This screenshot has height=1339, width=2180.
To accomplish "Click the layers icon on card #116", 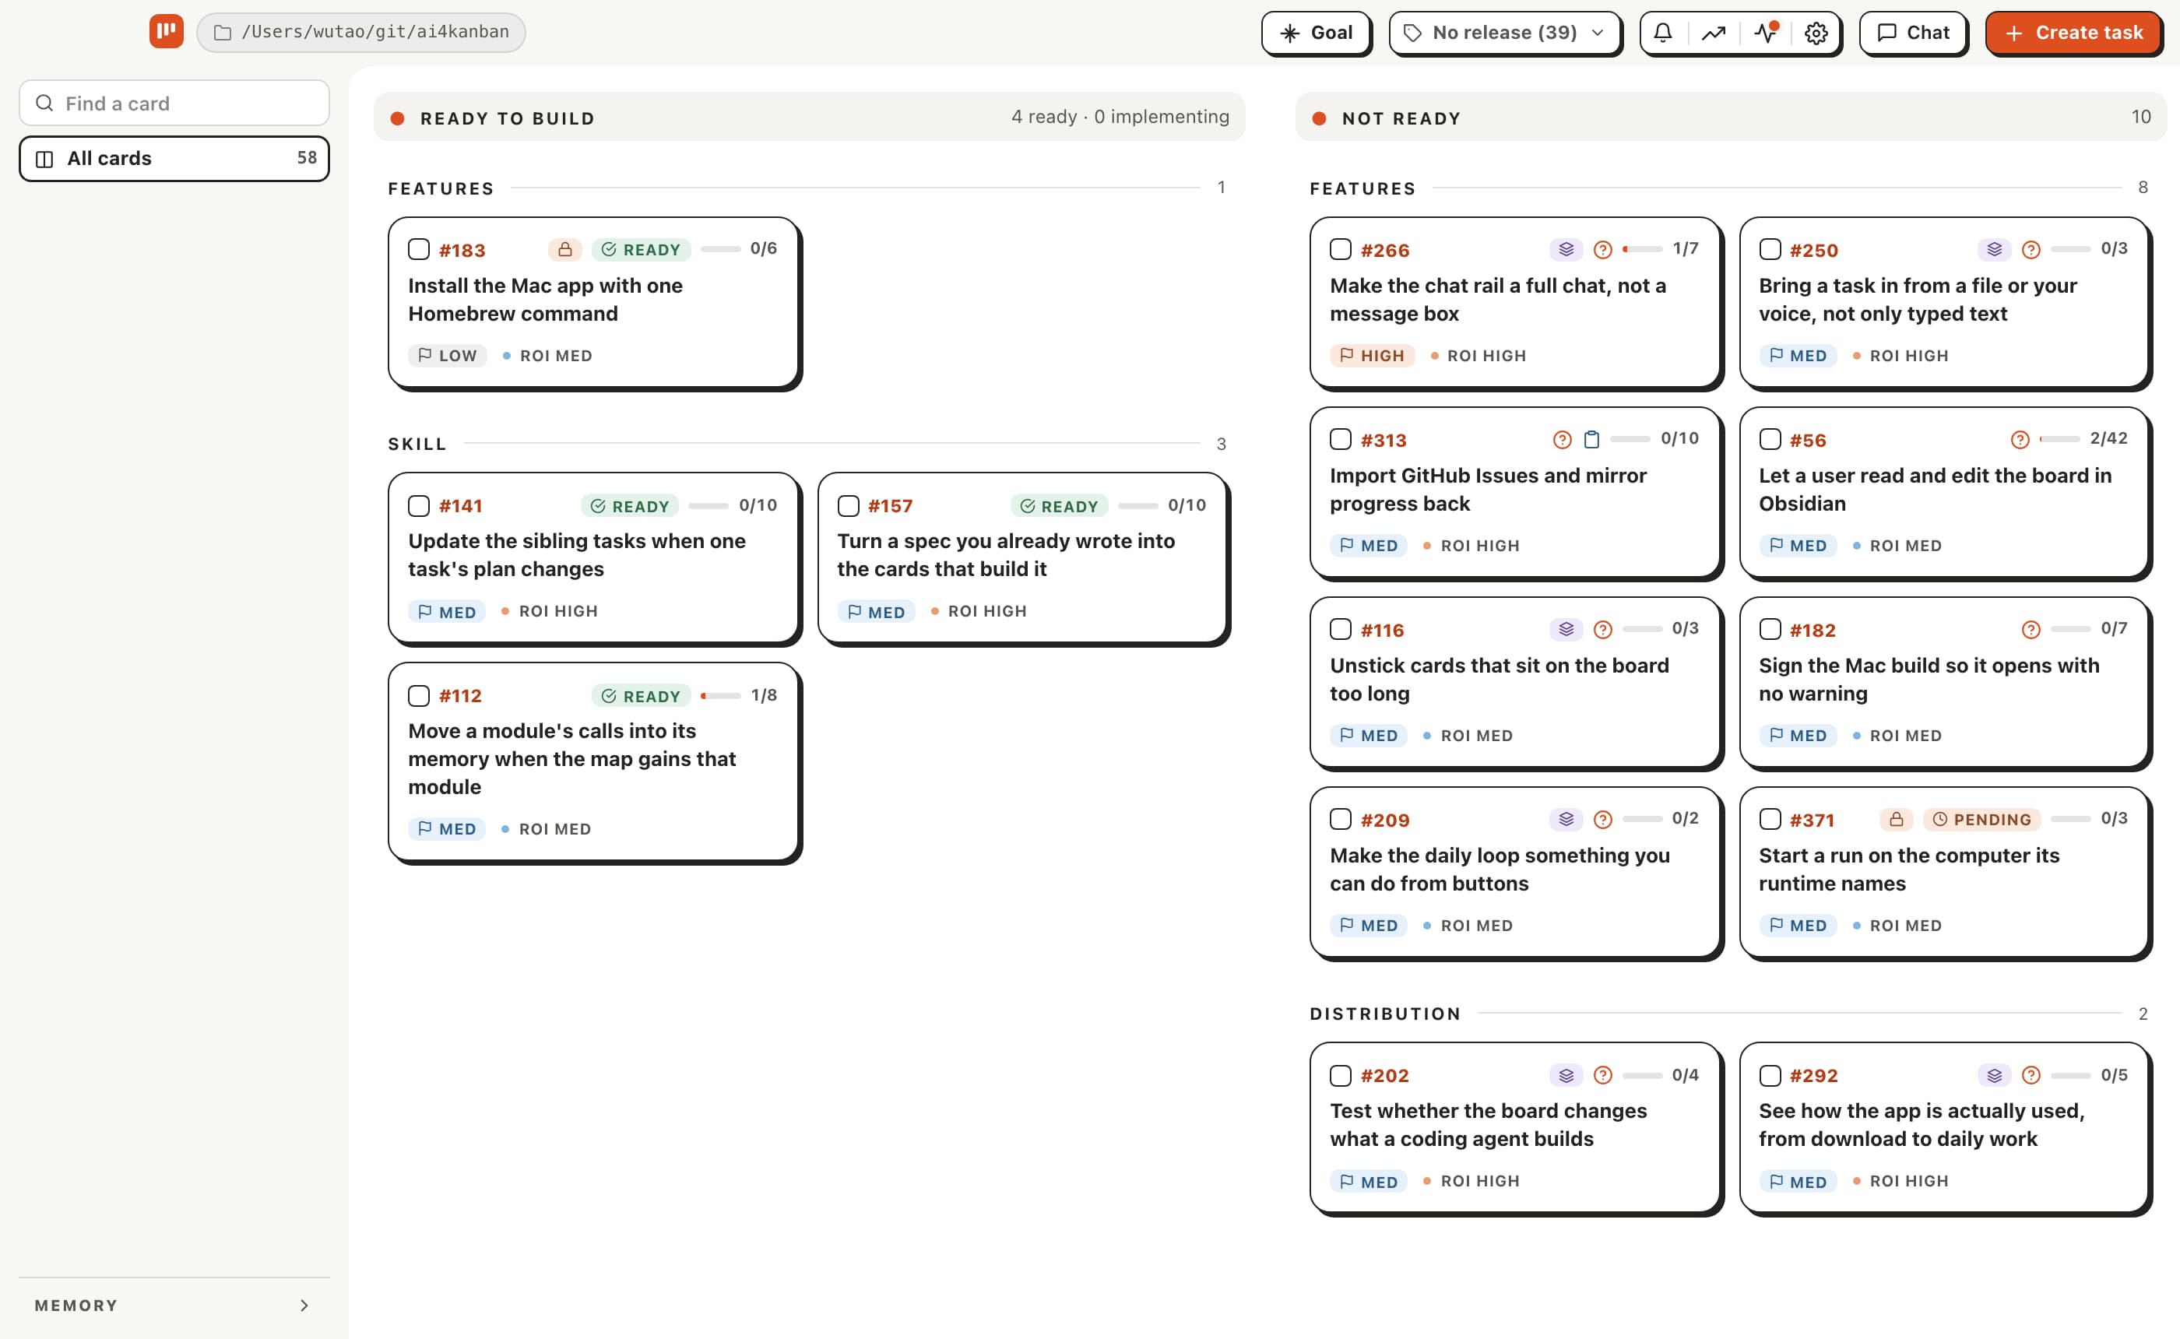I will (x=1566, y=630).
